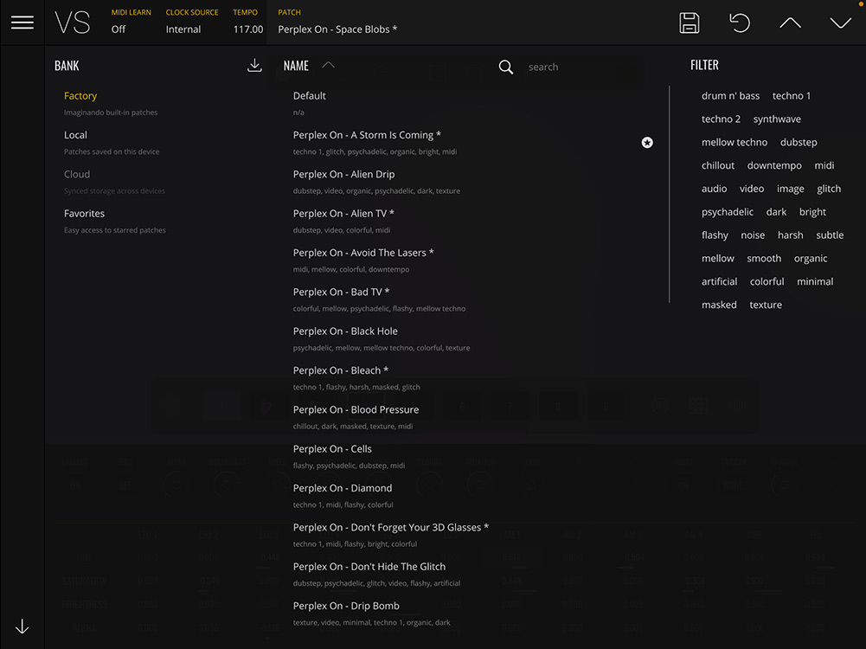
Task: Filter patches by colorful tag
Action: coord(766,281)
